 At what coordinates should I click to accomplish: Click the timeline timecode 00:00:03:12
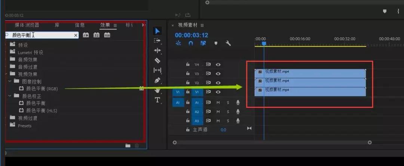pos(192,35)
